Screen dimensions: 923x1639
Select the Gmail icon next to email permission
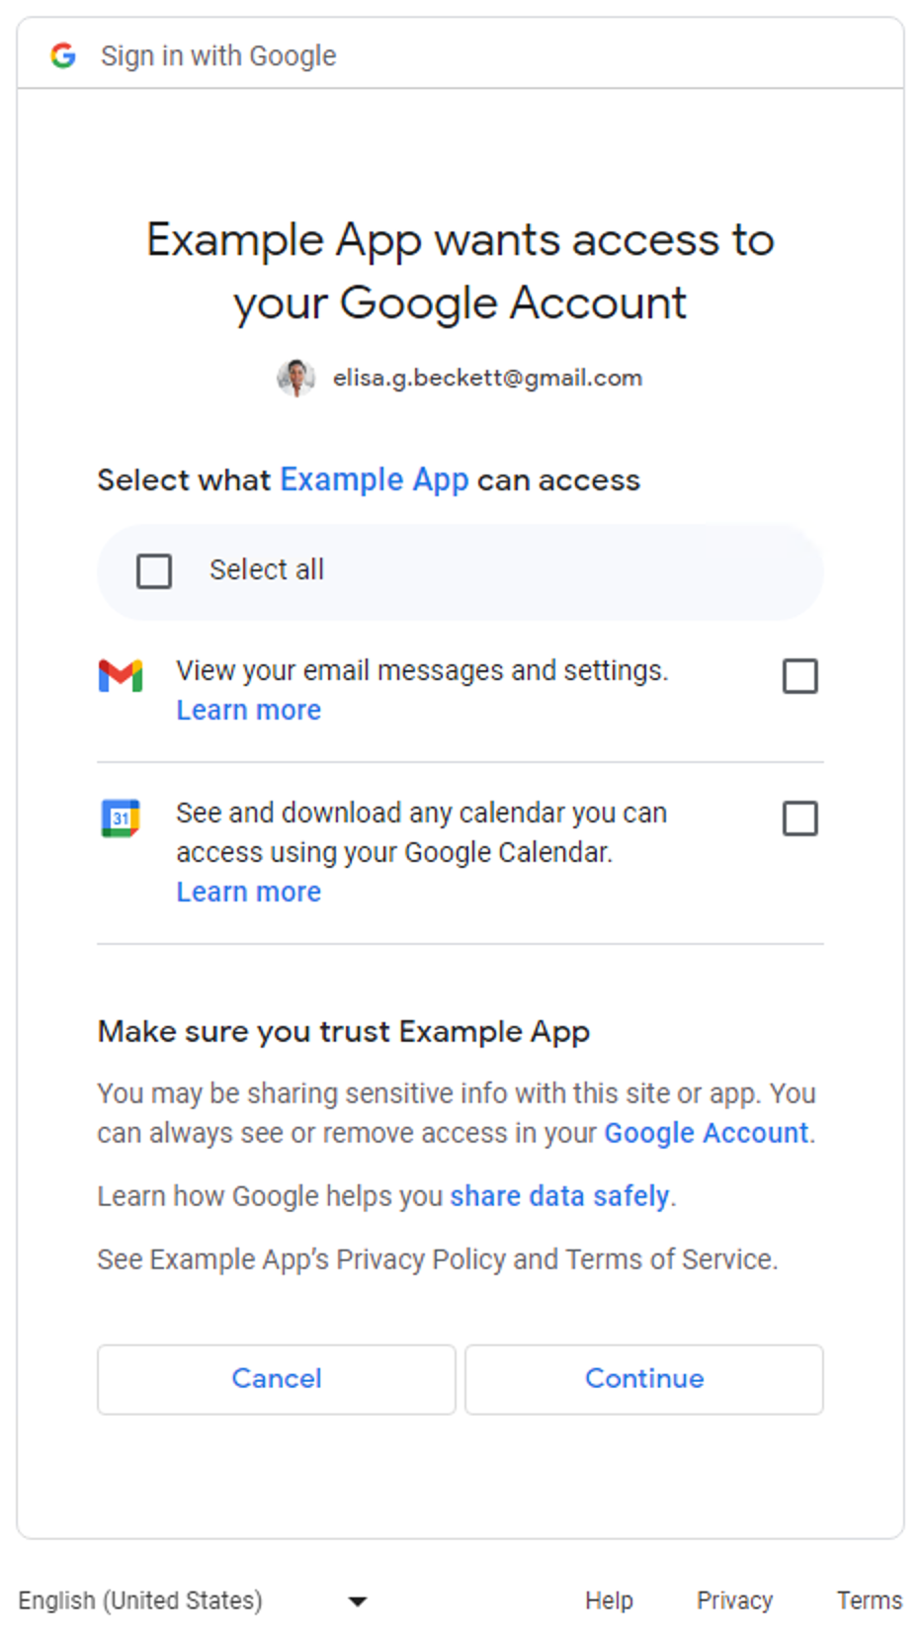pos(121,676)
